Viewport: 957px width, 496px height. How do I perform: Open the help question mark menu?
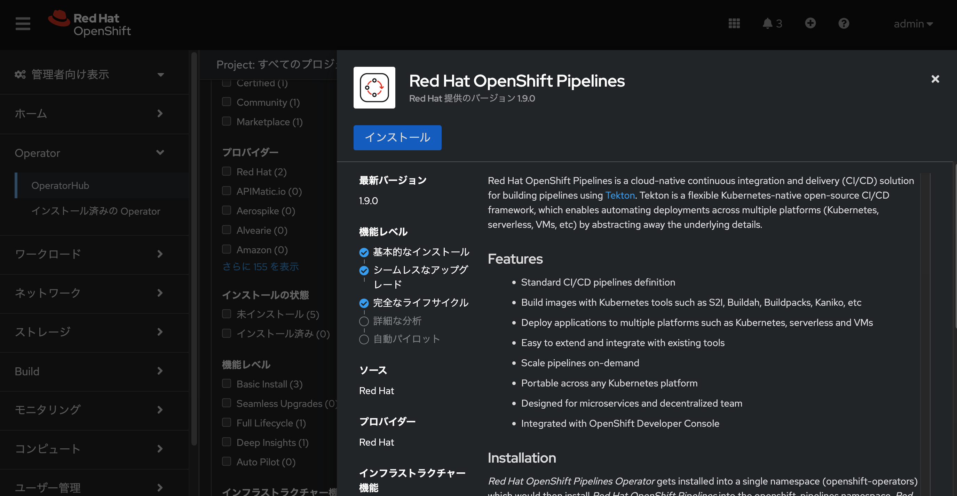point(844,24)
